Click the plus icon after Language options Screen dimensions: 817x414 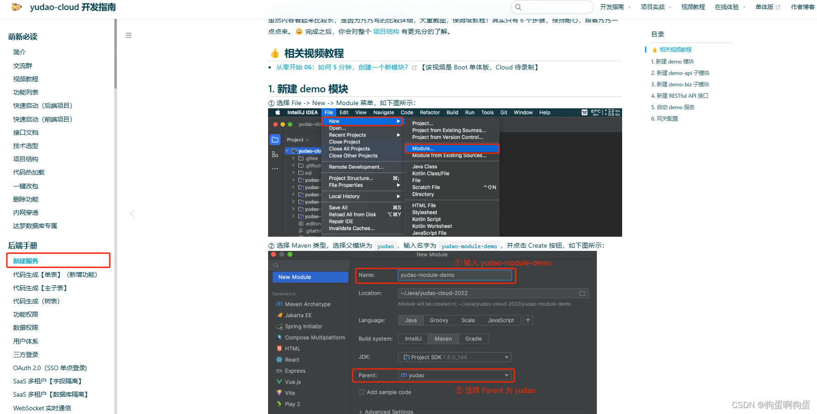(x=528, y=320)
